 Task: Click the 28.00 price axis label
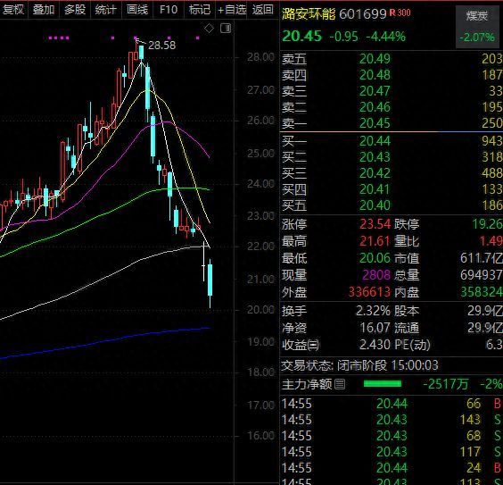click(260, 57)
